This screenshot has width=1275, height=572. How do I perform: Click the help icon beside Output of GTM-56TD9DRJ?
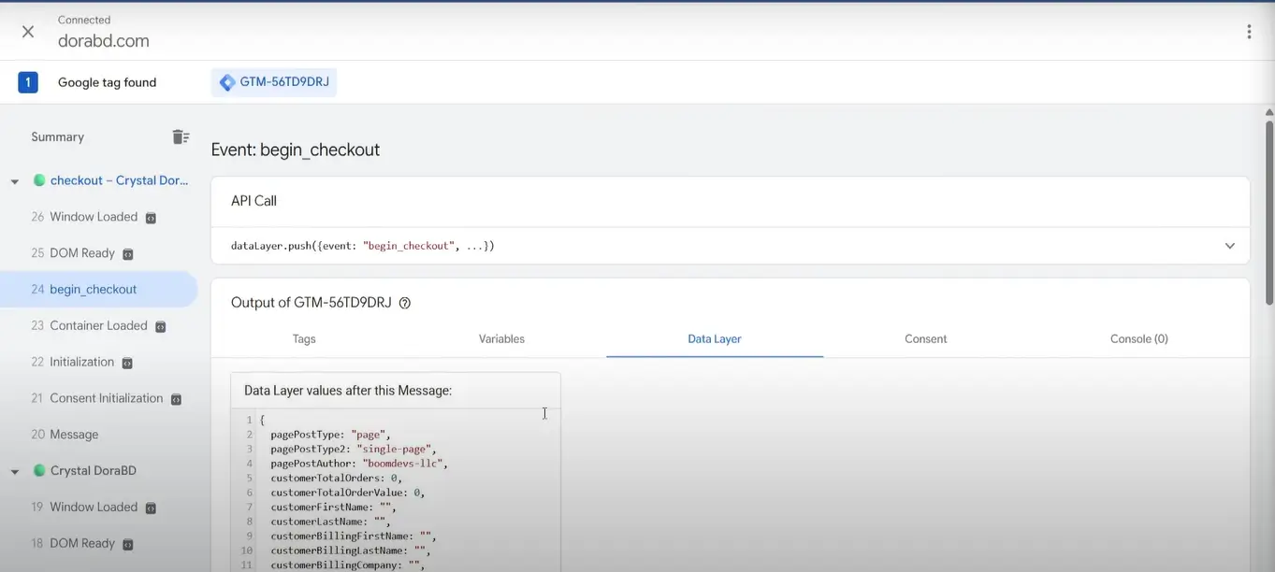tap(405, 303)
